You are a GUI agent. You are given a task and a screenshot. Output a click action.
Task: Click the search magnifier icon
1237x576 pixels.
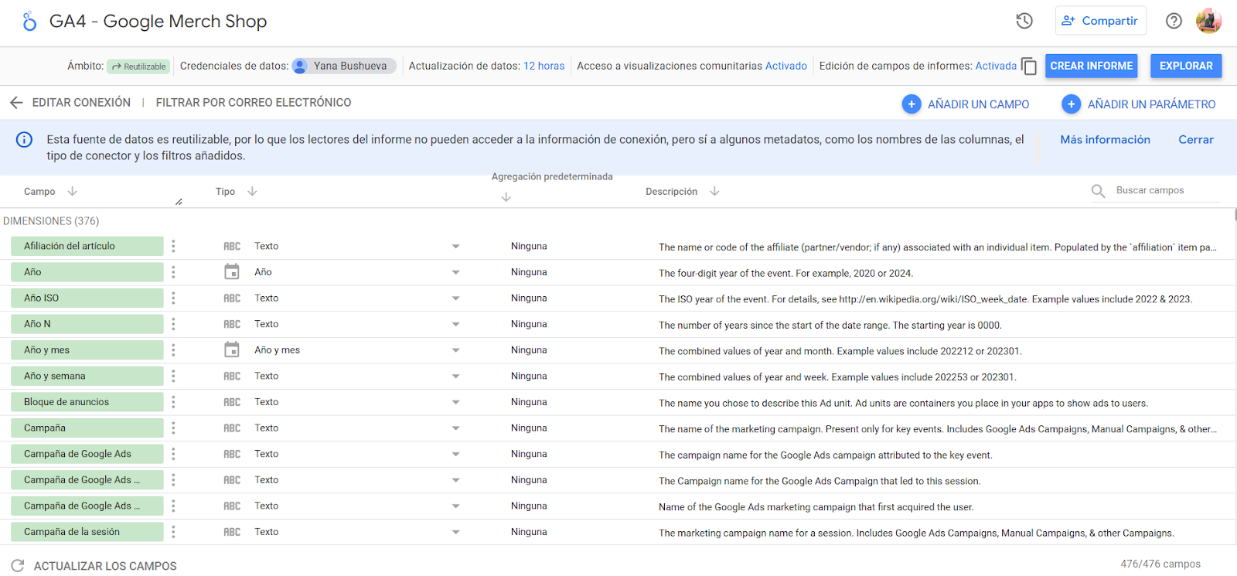pyautogui.click(x=1098, y=191)
